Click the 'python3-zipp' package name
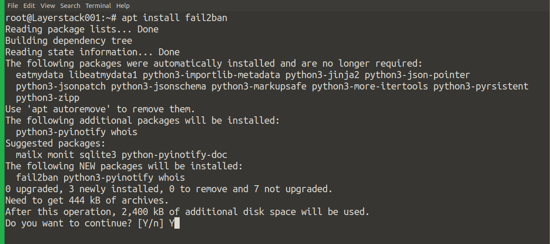The height and width of the screenshot is (244, 550). tap(48, 98)
